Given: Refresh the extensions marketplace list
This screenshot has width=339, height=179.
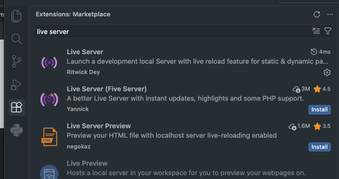Looking at the screenshot, I should coord(317,15).
